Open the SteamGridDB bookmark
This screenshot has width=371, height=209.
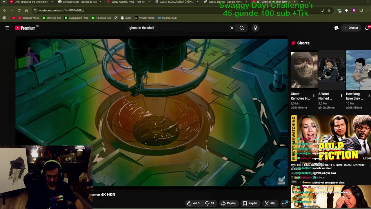[167, 18]
